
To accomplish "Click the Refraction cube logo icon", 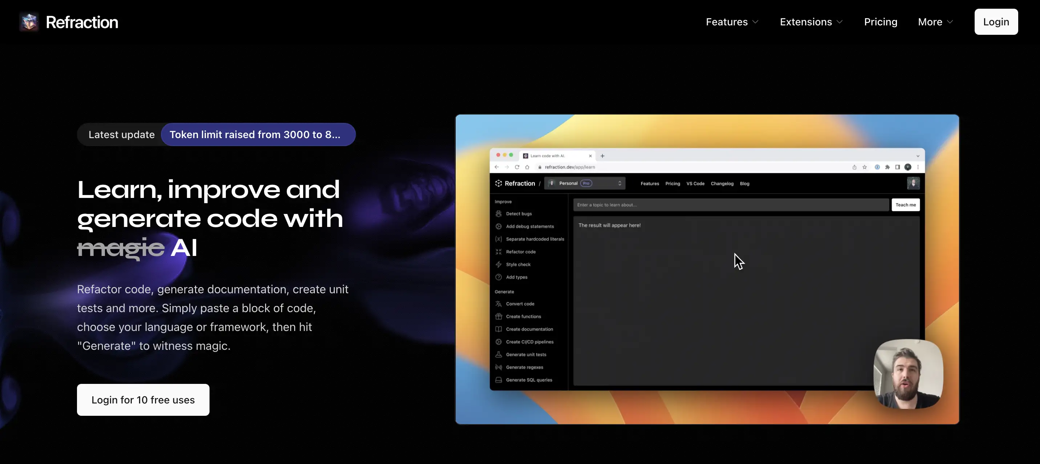I will (29, 22).
